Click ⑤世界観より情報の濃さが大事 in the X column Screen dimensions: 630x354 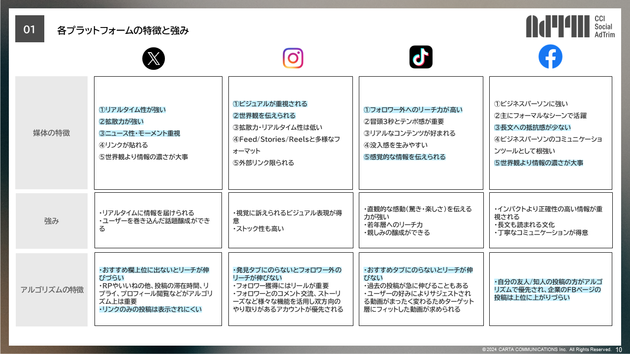(143, 157)
